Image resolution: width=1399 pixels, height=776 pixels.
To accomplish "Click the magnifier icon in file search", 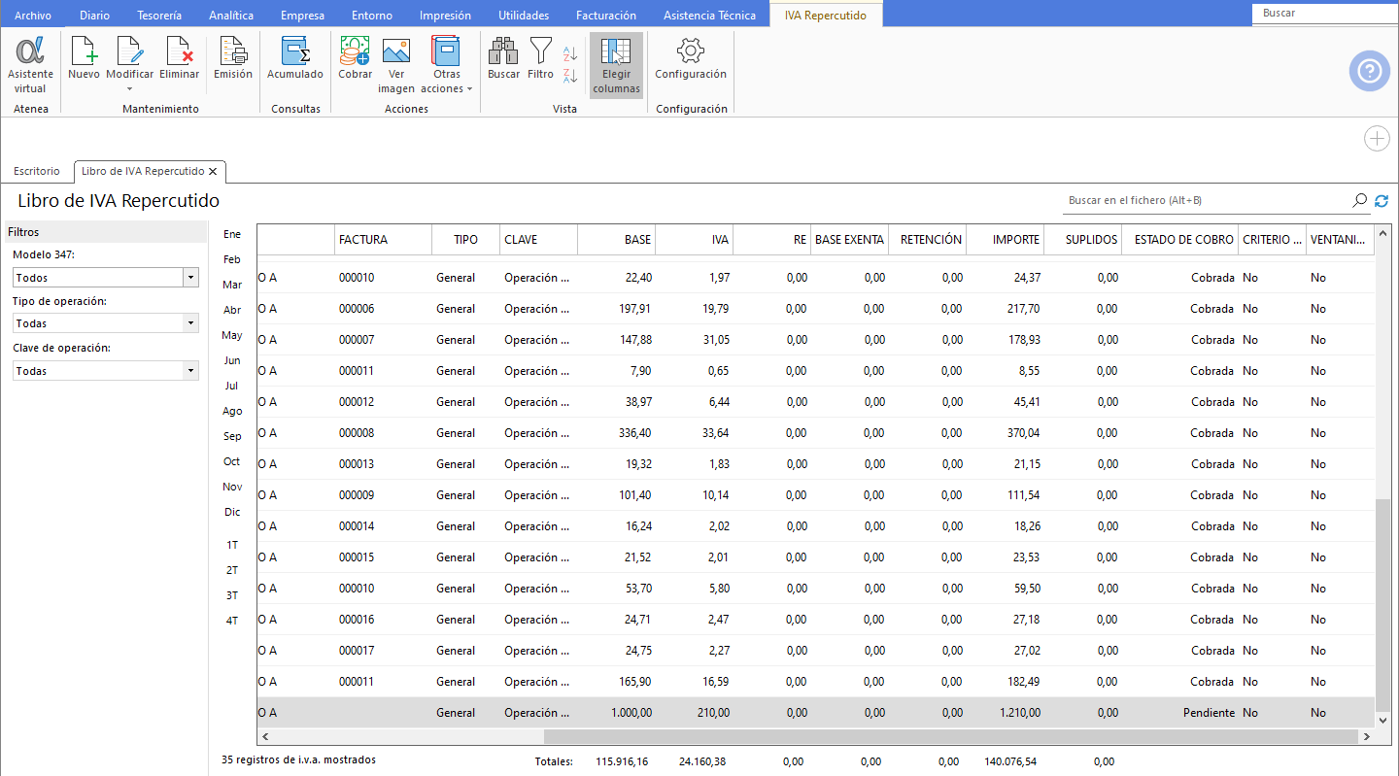I will 1359,200.
